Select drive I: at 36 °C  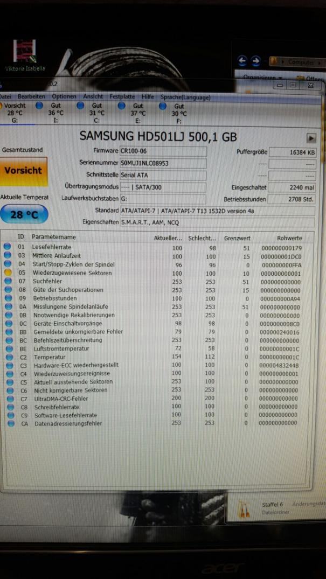tap(50, 113)
